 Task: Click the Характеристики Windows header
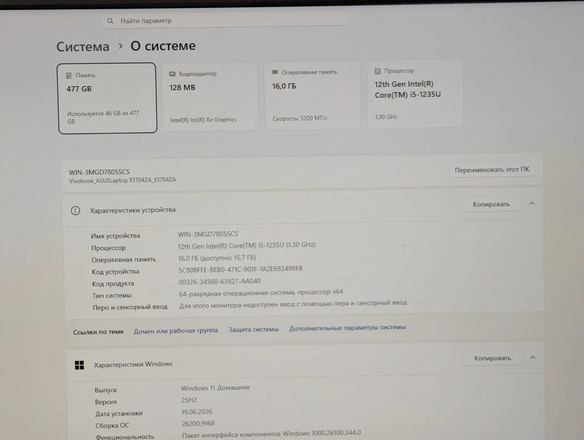[x=133, y=364]
